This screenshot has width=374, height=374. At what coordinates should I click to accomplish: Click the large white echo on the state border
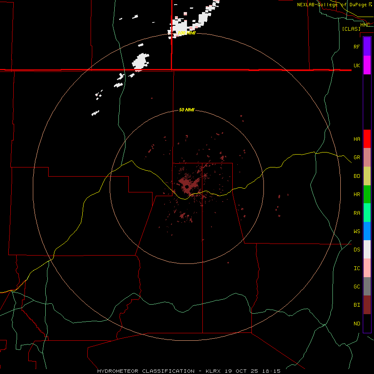[x=141, y=62]
